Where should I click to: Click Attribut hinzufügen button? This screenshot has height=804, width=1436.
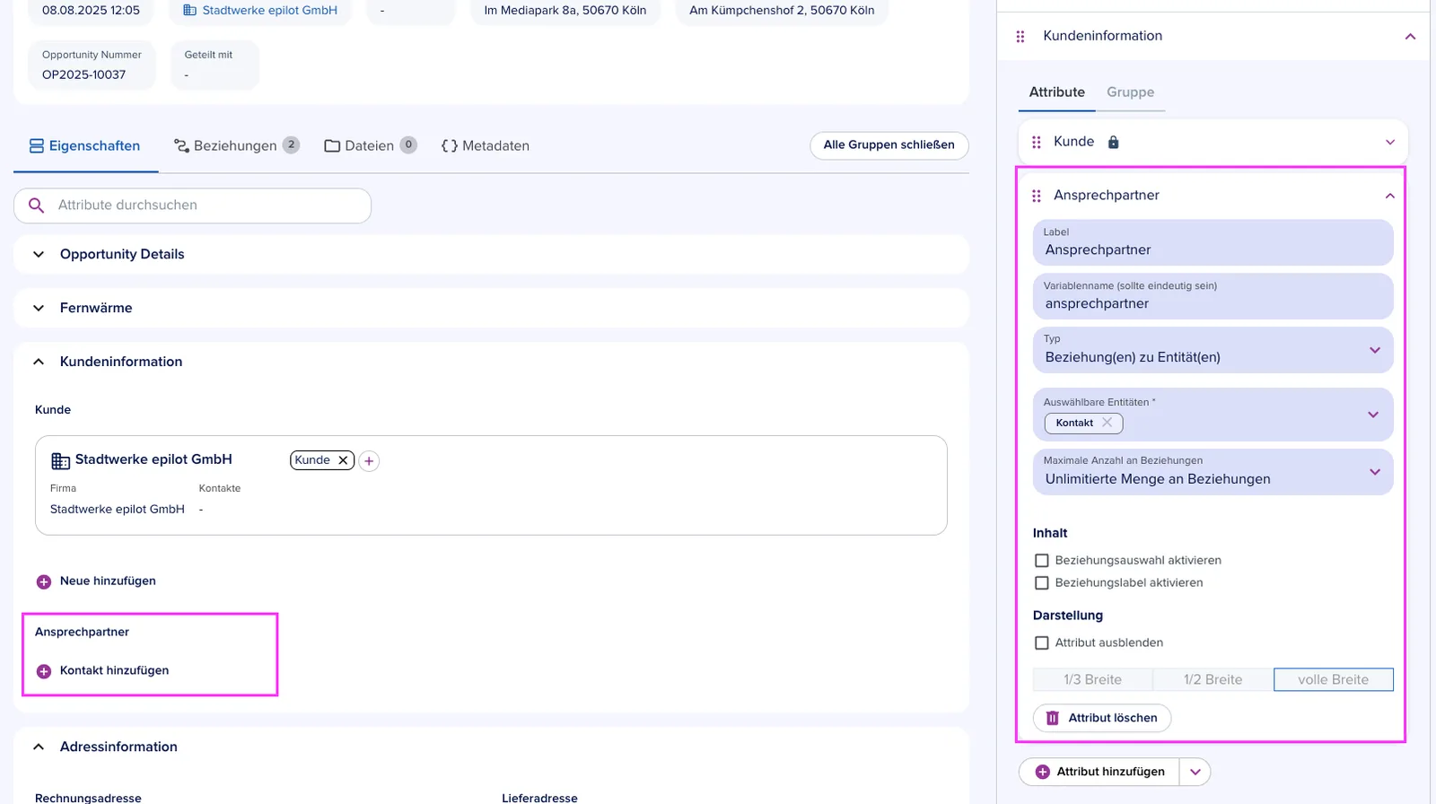1099,772
